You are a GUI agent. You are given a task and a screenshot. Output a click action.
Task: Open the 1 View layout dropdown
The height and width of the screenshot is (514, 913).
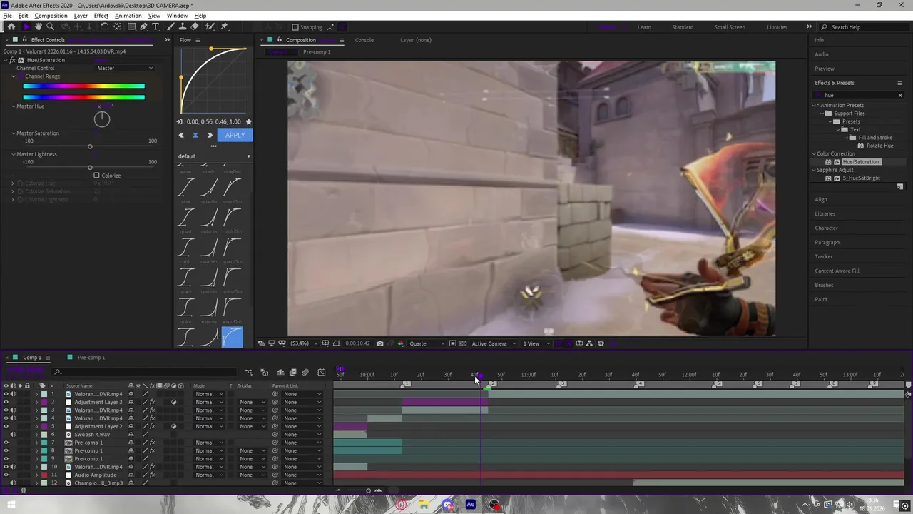[x=537, y=343]
